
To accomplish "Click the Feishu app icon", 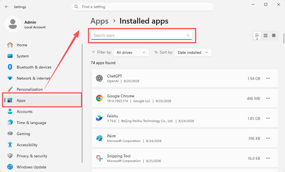I will coord(99,118).
